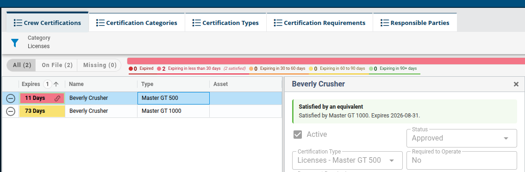Click the Required to Operate field
The image size is (525, 172).
pos(462,160)
